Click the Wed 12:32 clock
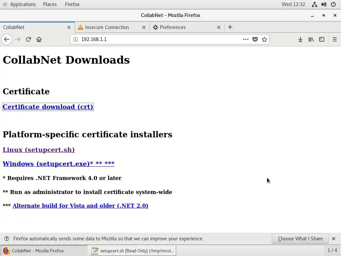This screenshot has height=256, width=341. (293, 4)
